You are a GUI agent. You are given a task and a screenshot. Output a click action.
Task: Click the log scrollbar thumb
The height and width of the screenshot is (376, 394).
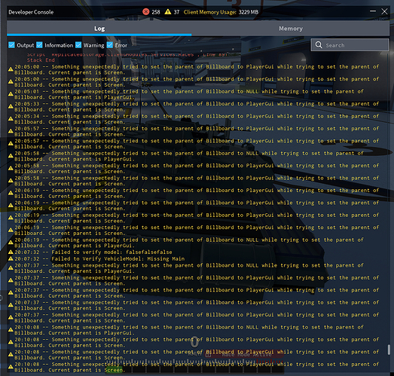click(389, 350)
